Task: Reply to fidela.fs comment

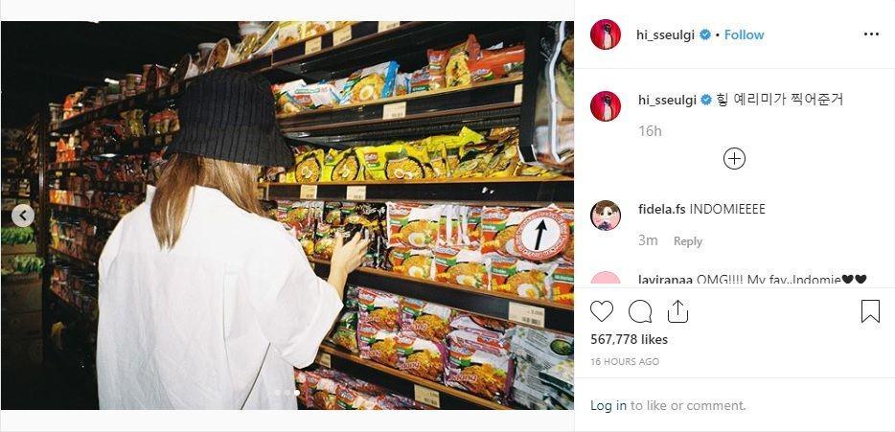Action: 688,241
